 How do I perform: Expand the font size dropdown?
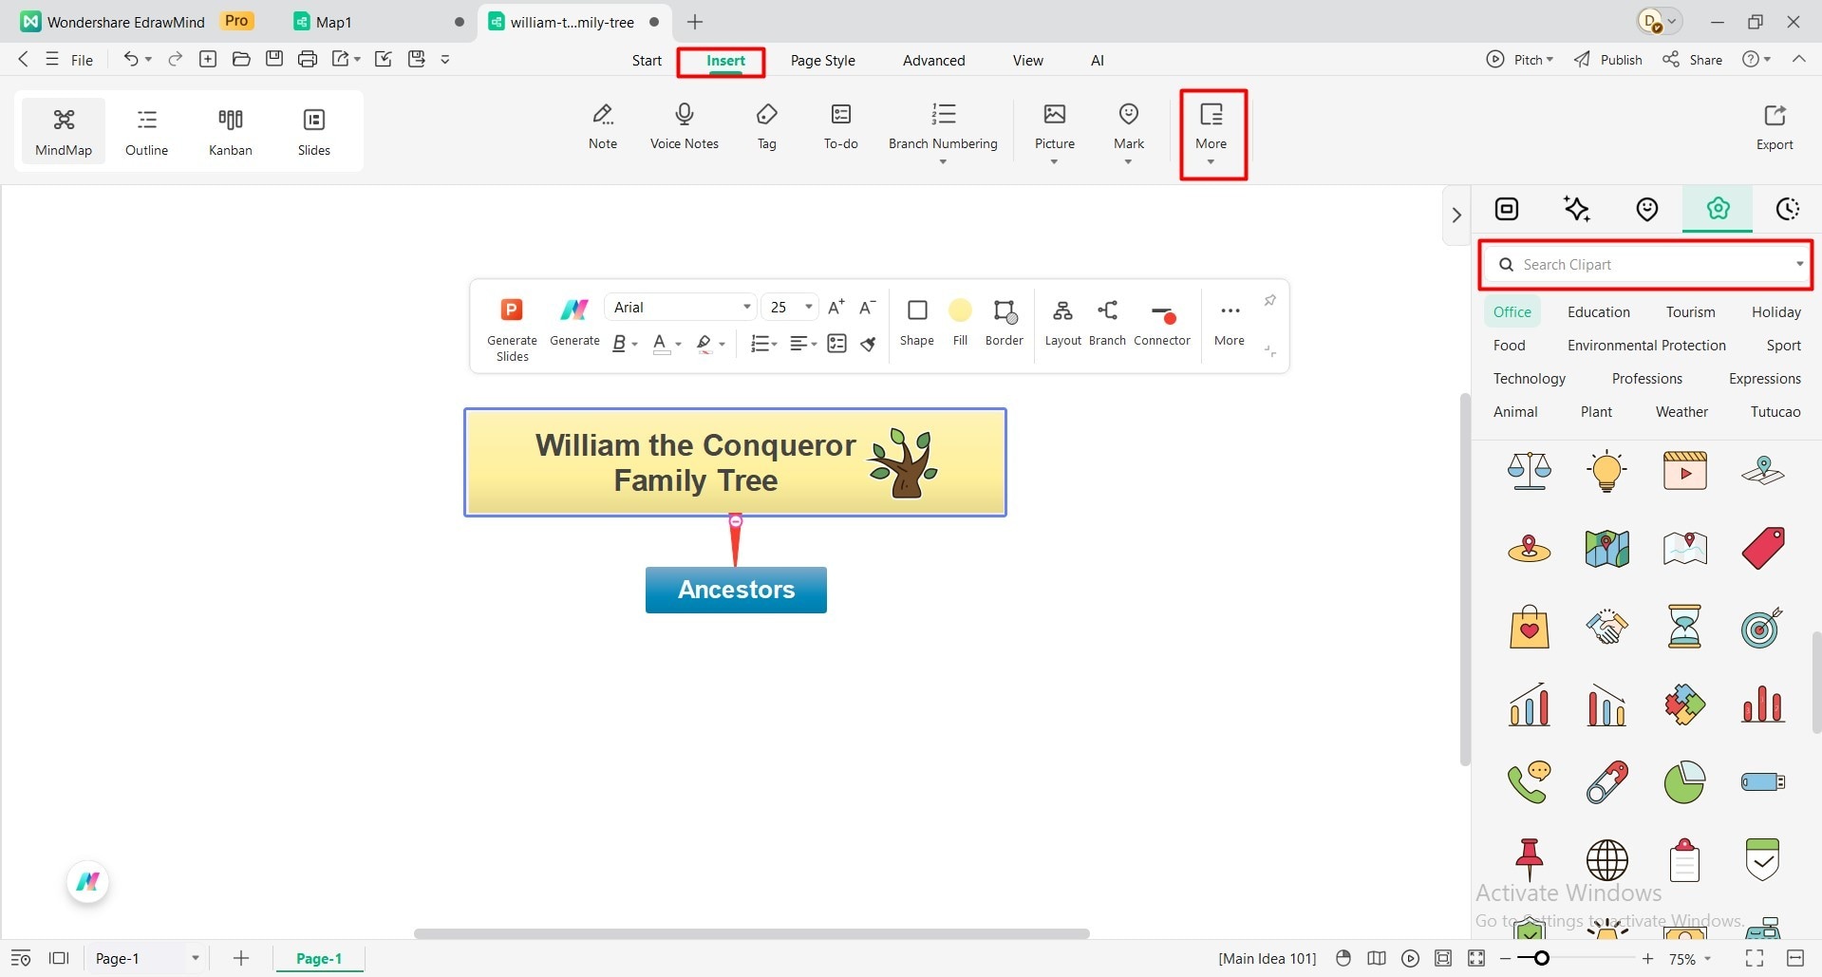click(x=806, y=307)
